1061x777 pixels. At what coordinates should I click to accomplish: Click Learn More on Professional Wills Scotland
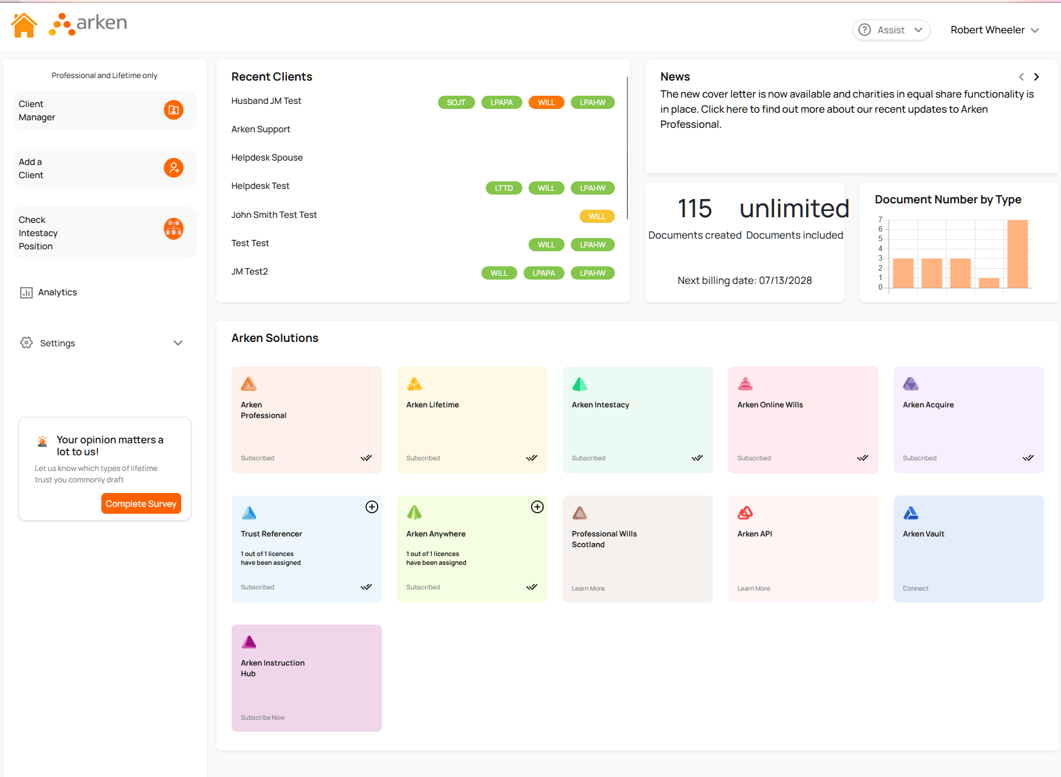(588, 589)
